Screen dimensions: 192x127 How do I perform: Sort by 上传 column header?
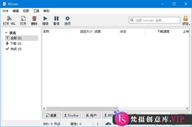180,31
